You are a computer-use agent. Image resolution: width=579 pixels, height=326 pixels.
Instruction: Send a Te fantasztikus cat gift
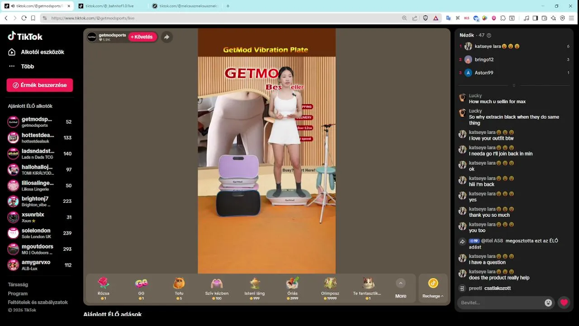(367, 288)
